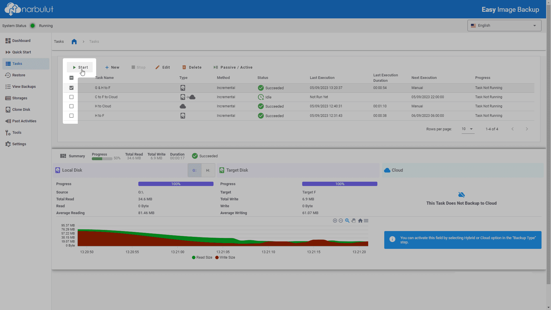The height and width of the screenshot is (310, 551).
Task: Click the Narbulut logo
Action: (29, 9)
